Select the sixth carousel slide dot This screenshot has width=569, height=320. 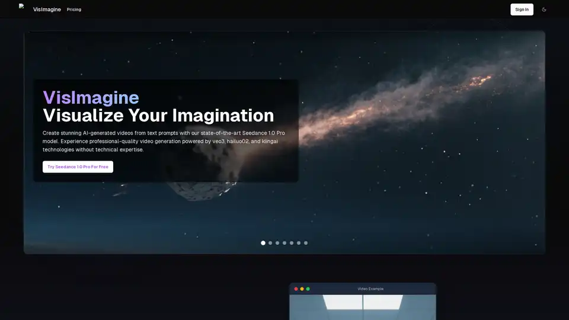tap(299, 243)
